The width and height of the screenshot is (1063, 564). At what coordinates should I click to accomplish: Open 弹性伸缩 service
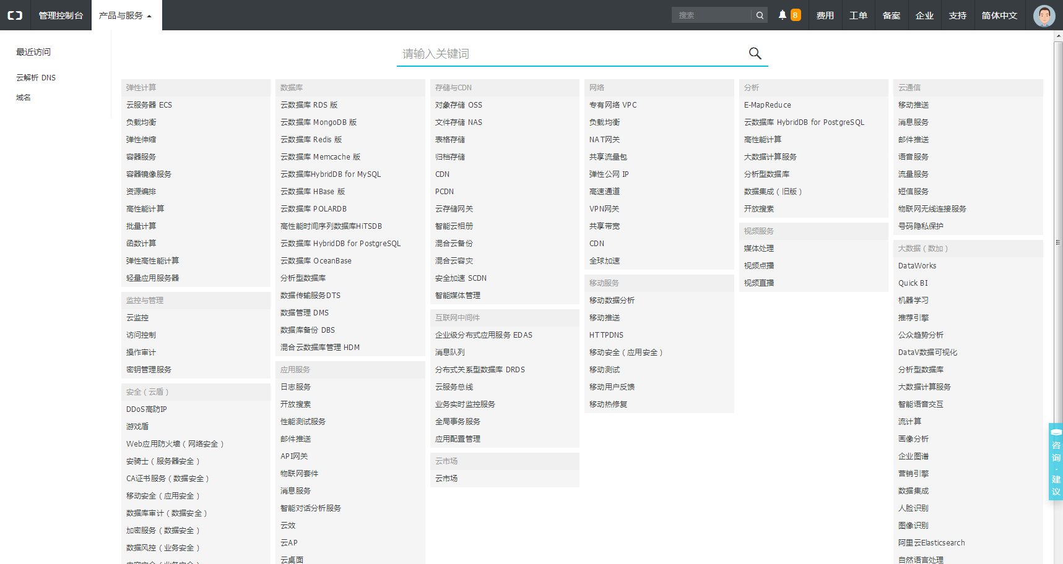tap(141, 140)
